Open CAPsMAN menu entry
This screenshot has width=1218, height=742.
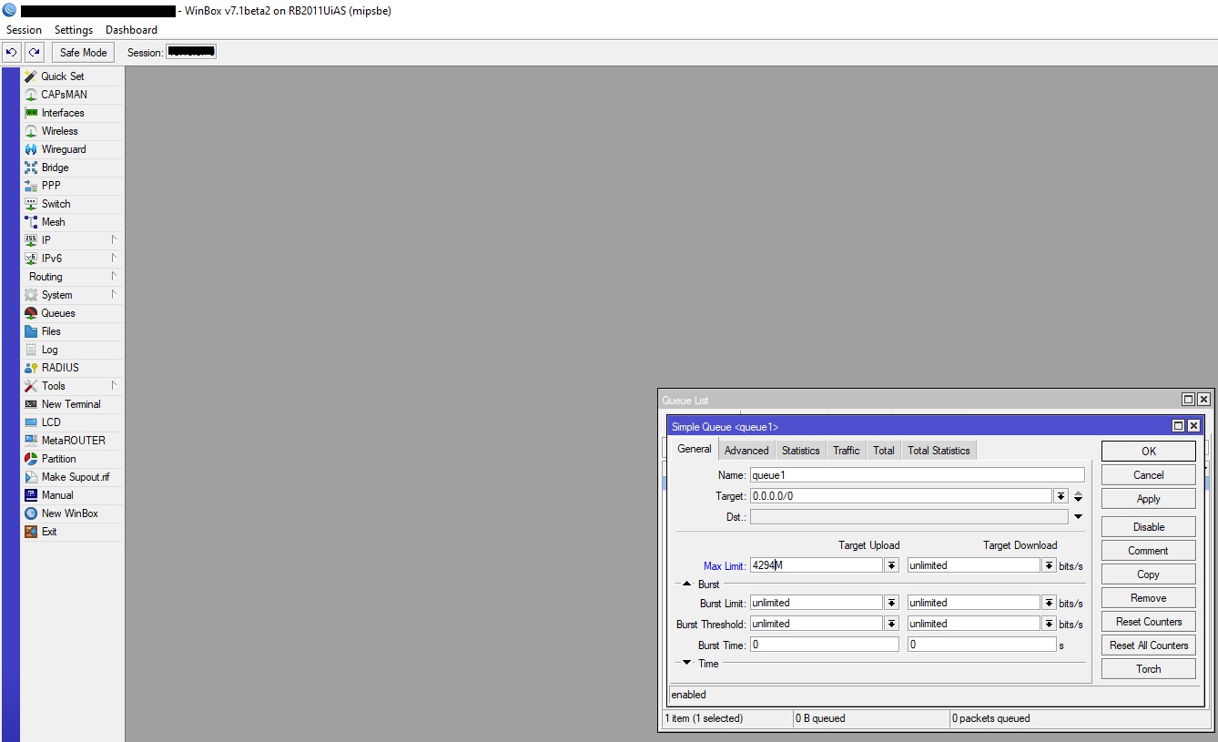[x=73, y=95]
